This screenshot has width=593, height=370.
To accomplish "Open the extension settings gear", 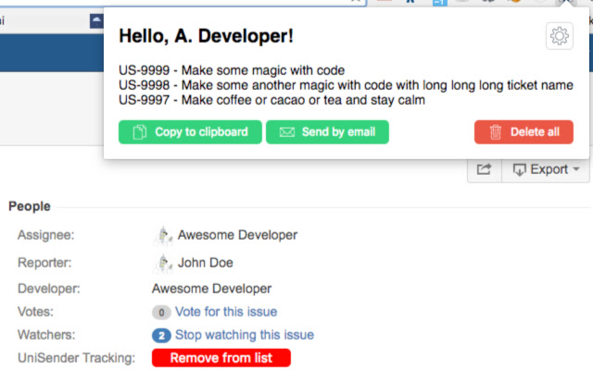I will coord(559,36).
